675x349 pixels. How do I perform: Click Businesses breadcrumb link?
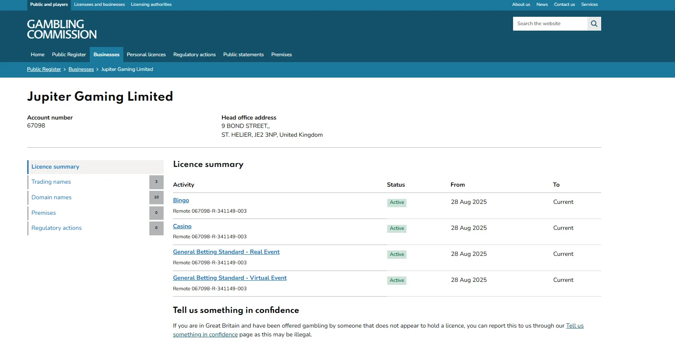pyautogui.click(x=81, y=69)
